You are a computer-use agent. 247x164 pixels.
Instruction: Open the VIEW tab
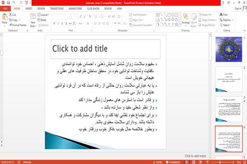(119, 9)
